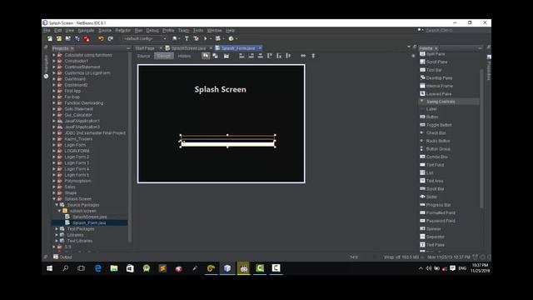Collapse the Splash Screen project node
The width and height of the screenshot is (533, 300).
pyautogui.click(x=53, y=199)
